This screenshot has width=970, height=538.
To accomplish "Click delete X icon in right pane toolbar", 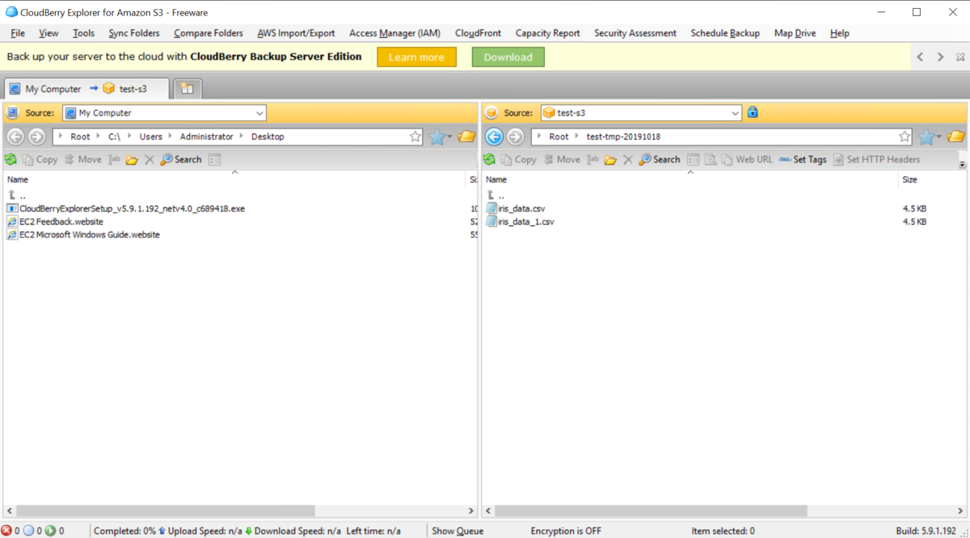I will click(x=628, y=160).
